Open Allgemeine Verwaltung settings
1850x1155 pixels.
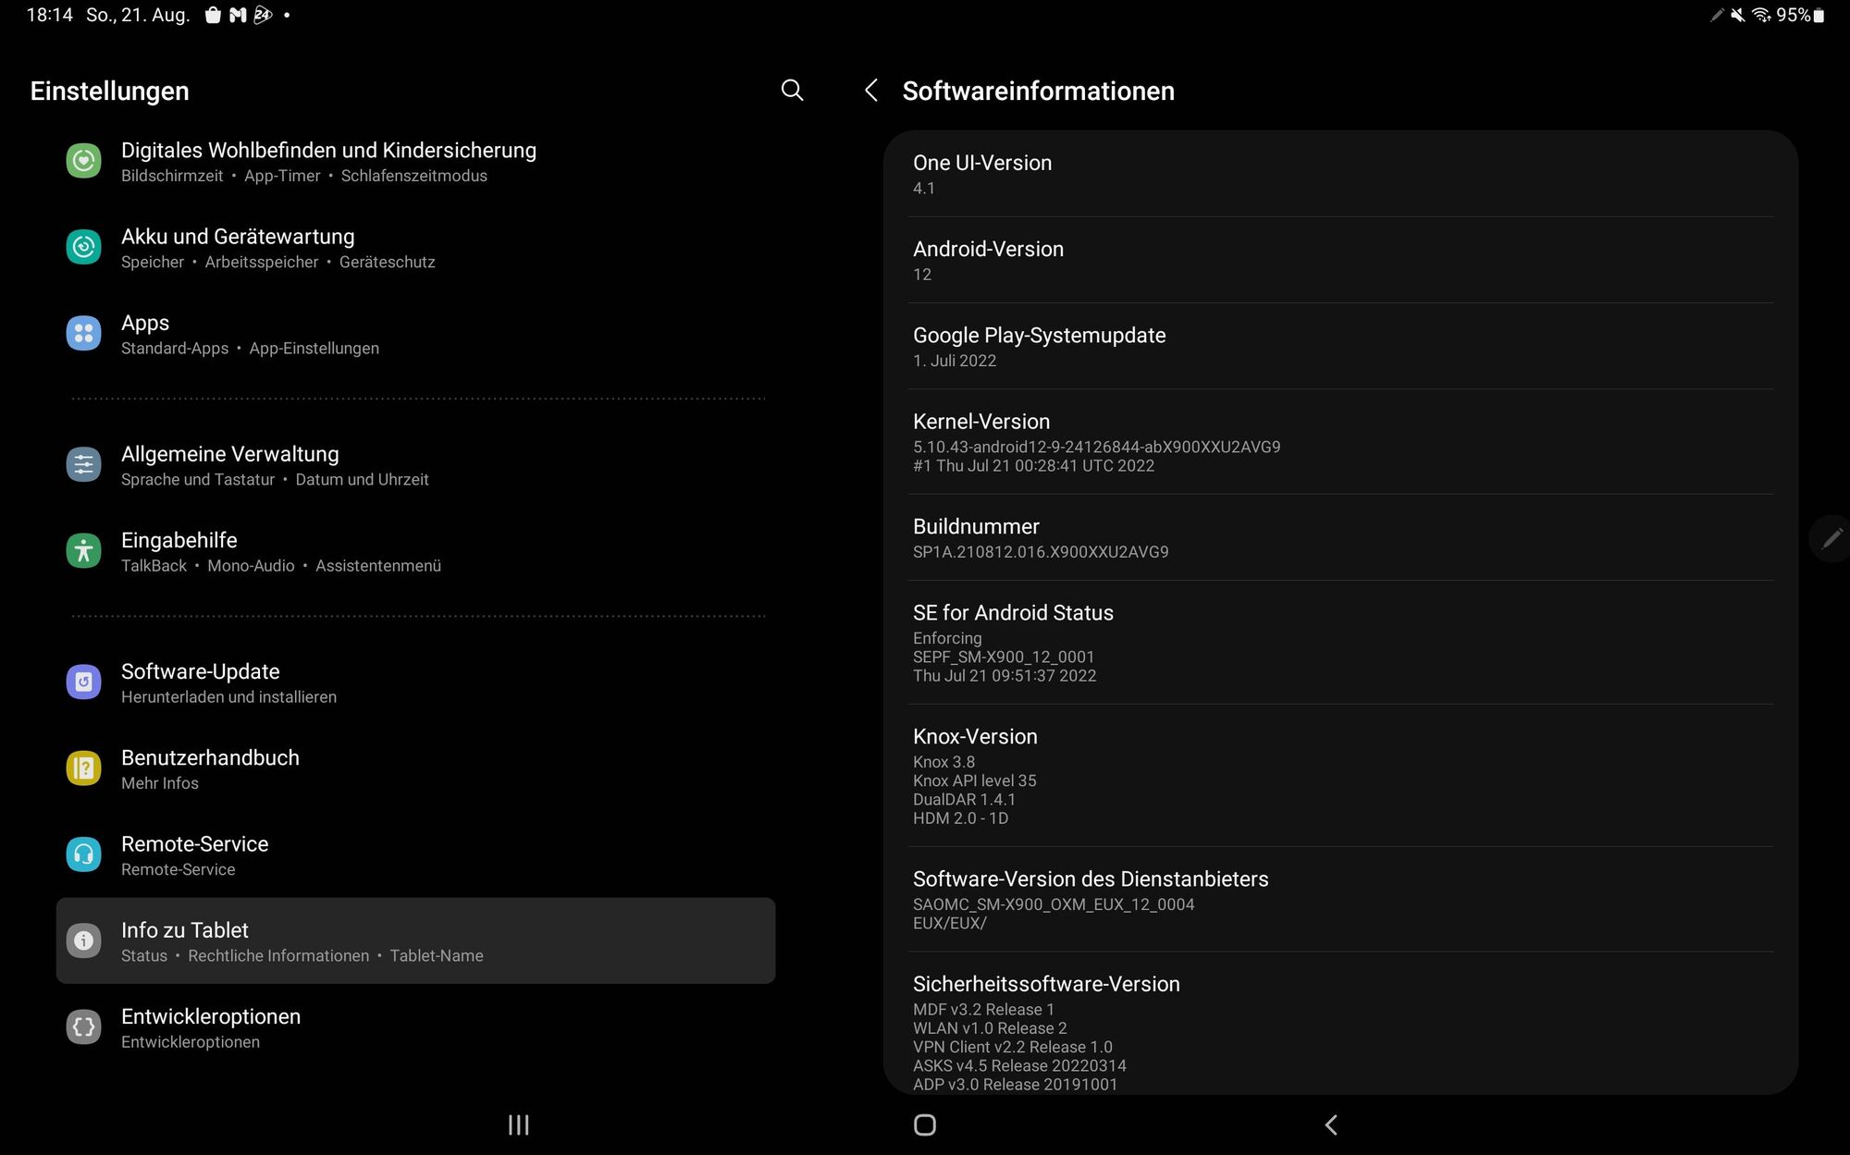click(229, 465)
